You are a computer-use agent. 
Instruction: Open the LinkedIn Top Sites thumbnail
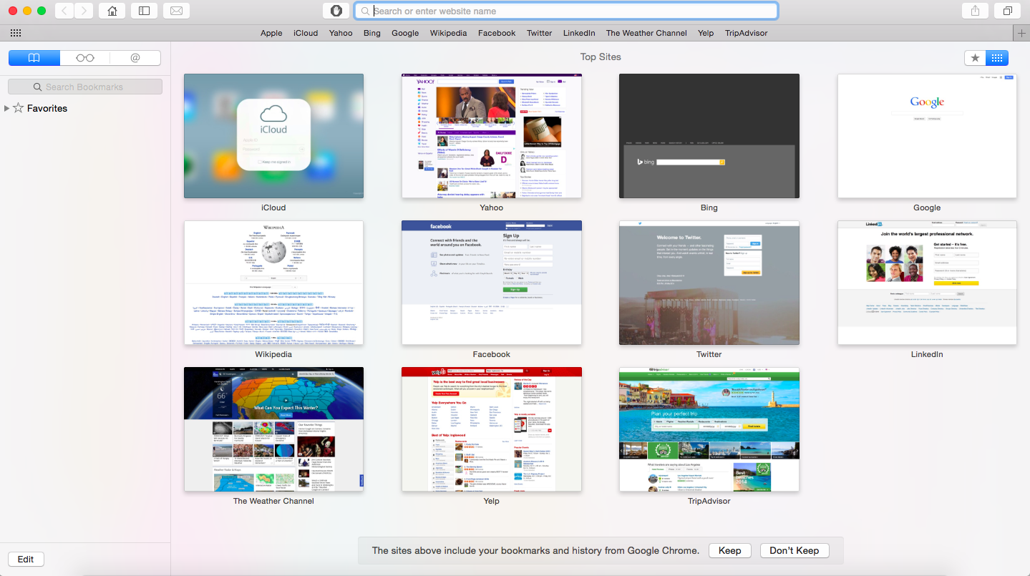point(927,283)
